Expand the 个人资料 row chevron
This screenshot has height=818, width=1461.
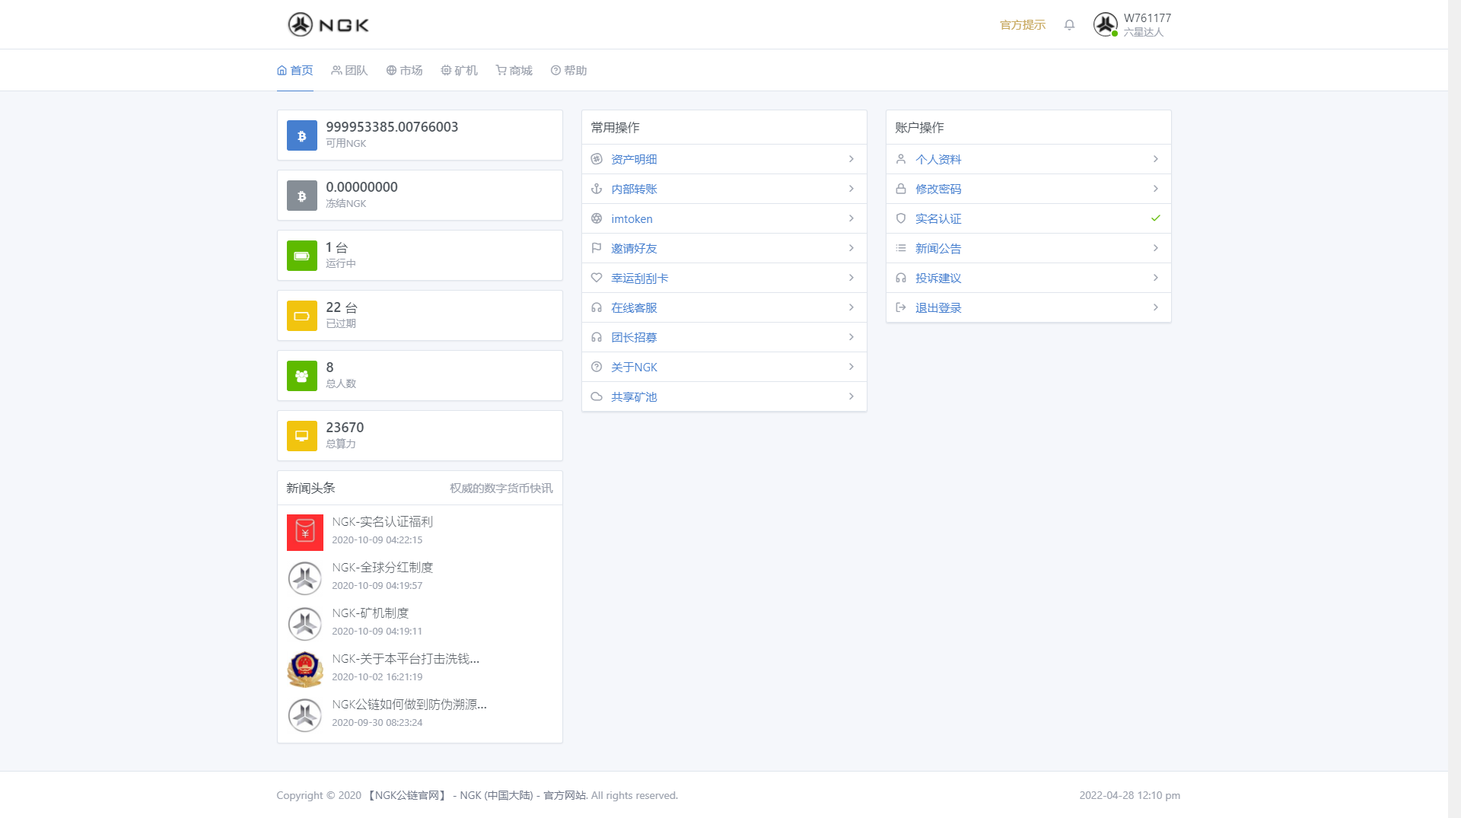click(1156, 159)
